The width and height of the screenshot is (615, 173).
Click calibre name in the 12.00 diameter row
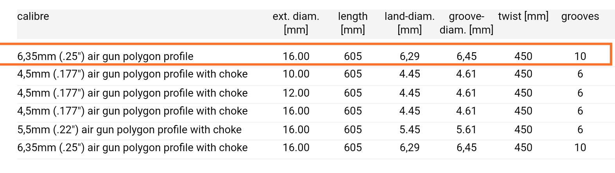[132, 93]
